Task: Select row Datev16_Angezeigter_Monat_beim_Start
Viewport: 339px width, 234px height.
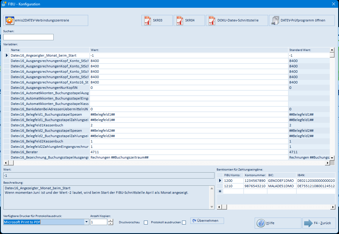Action: (50, 55)
